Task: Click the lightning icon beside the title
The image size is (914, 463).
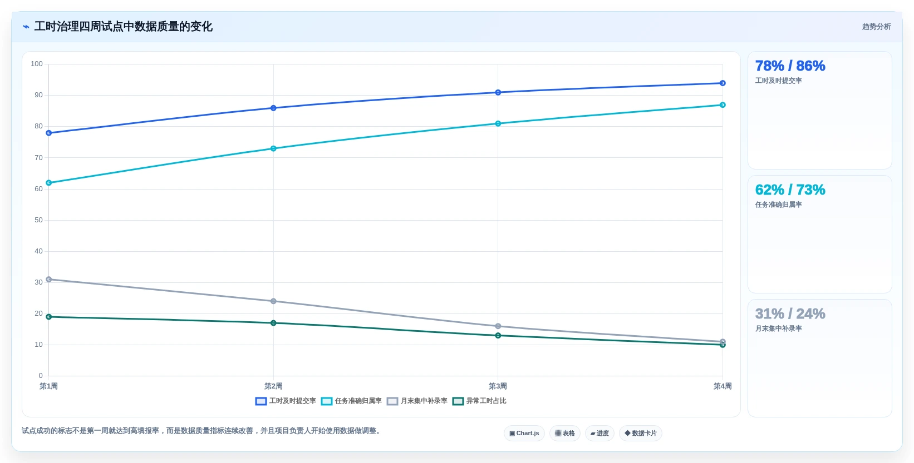Action: [26, 27]
